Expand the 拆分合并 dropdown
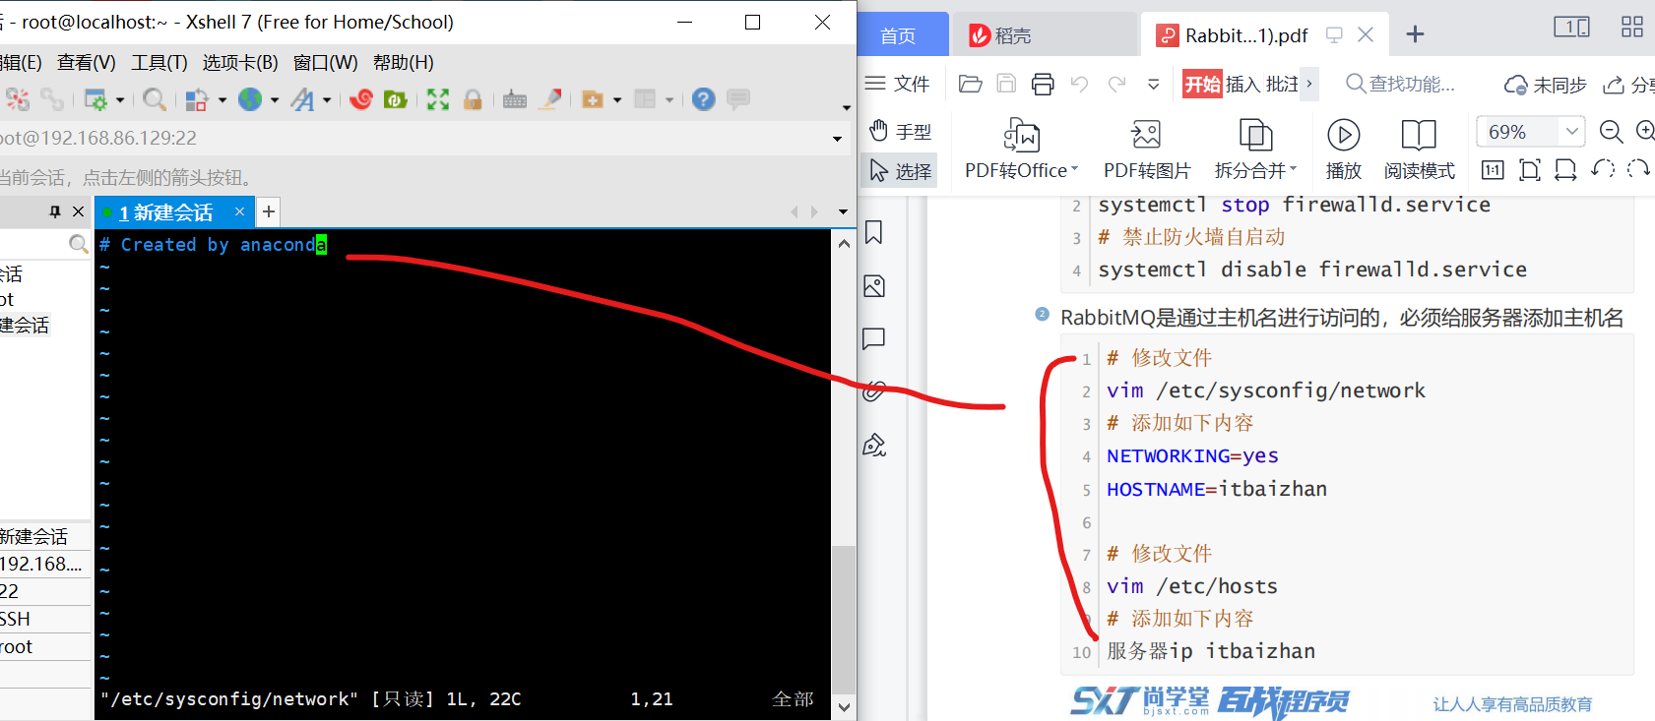Viewport: 1655px width, 721px height. (1294, 169)
